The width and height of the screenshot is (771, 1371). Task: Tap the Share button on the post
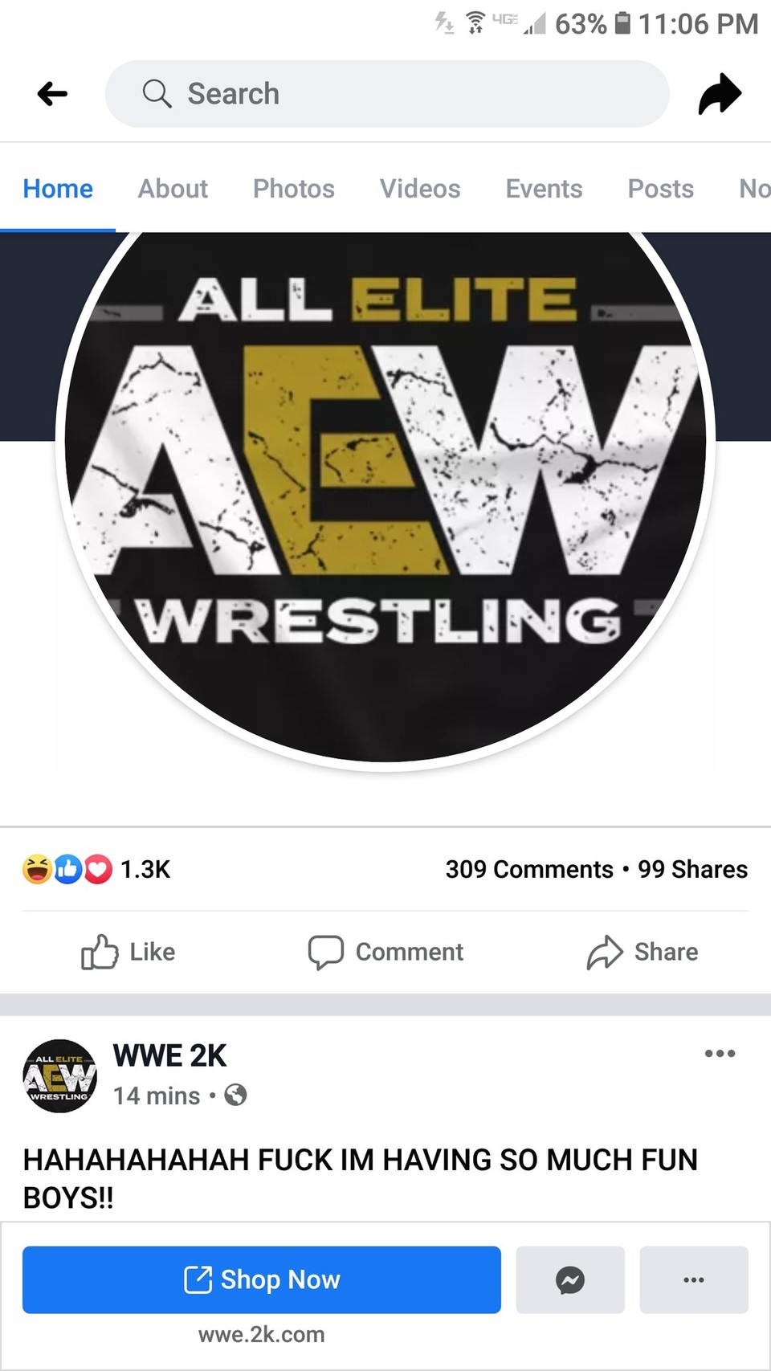coord(642,952)
